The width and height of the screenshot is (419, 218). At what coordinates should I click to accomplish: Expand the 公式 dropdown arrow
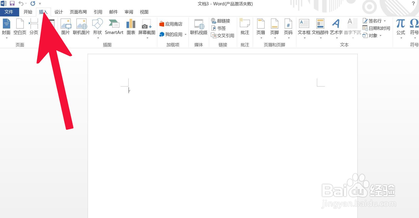[401, 38]
